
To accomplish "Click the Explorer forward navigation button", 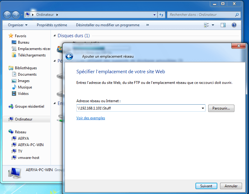I will point(16,15).
